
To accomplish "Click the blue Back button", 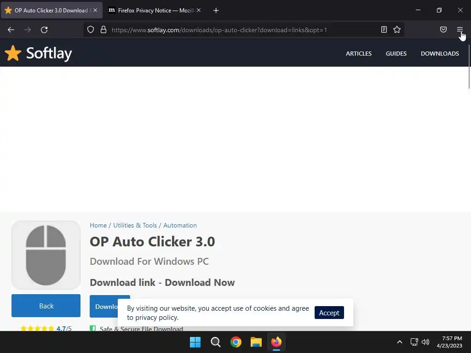I will 46,306.
